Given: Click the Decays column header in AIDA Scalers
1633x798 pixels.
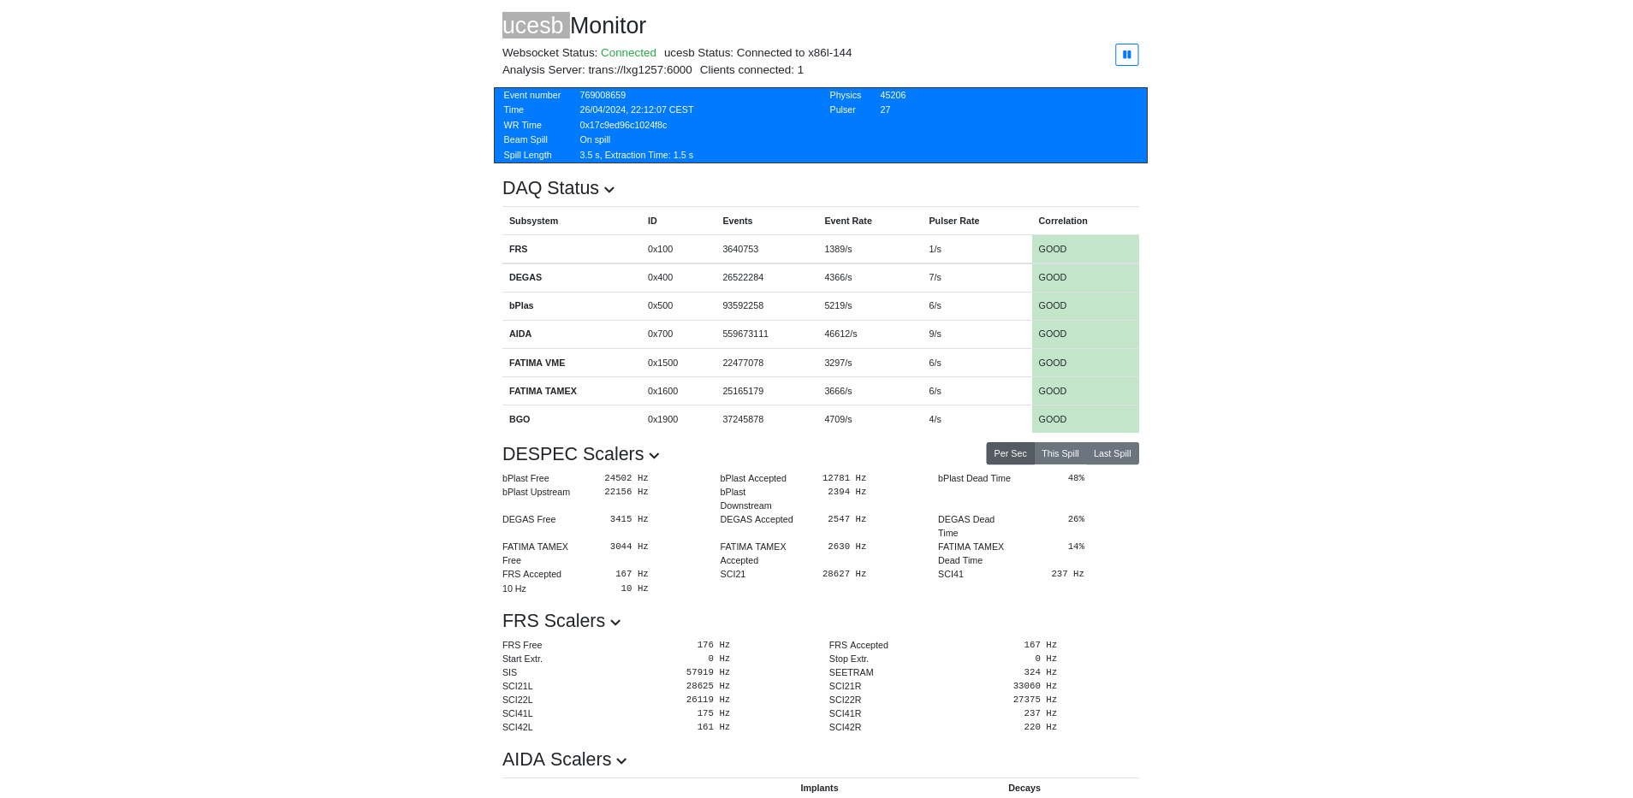Looking at the screenshot, I should (x=1024, y=788).
